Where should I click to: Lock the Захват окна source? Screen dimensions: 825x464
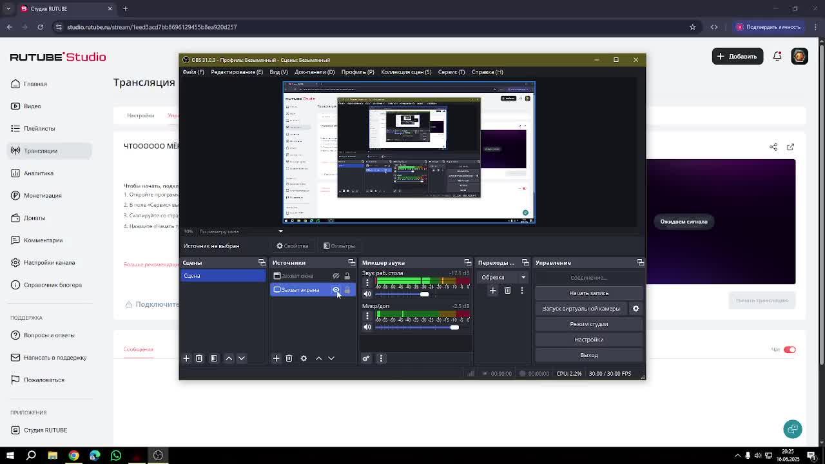tap(347, 276)
